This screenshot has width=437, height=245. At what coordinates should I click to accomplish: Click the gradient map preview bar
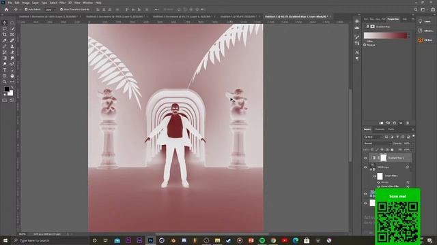(385, 35)
